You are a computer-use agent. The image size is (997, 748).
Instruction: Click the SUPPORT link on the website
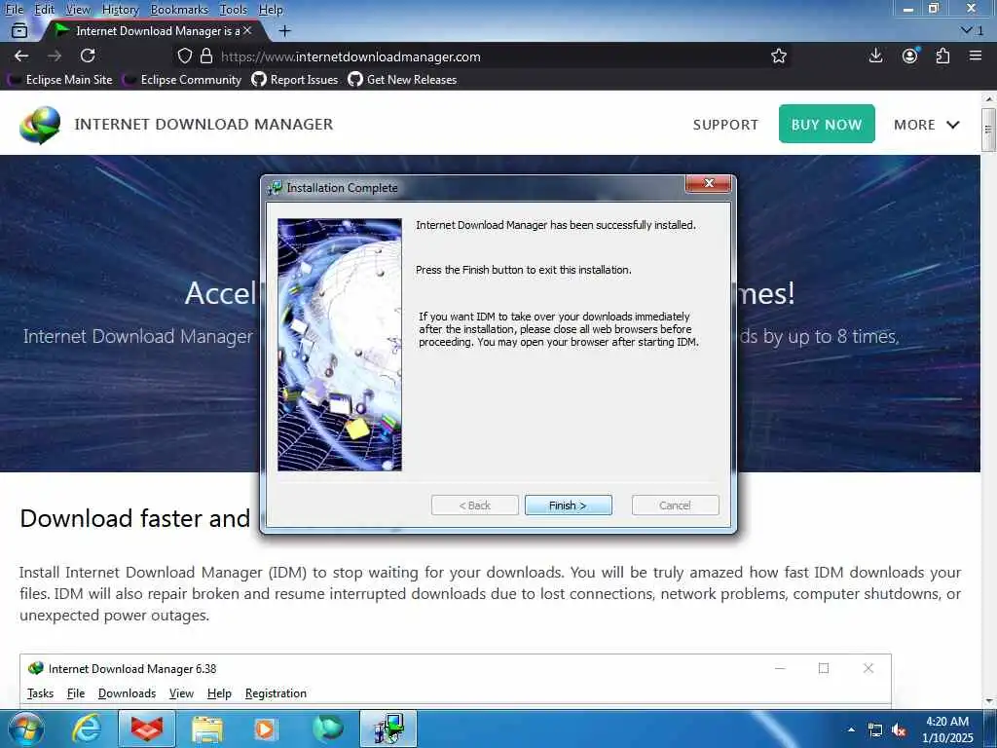(725, 125)
